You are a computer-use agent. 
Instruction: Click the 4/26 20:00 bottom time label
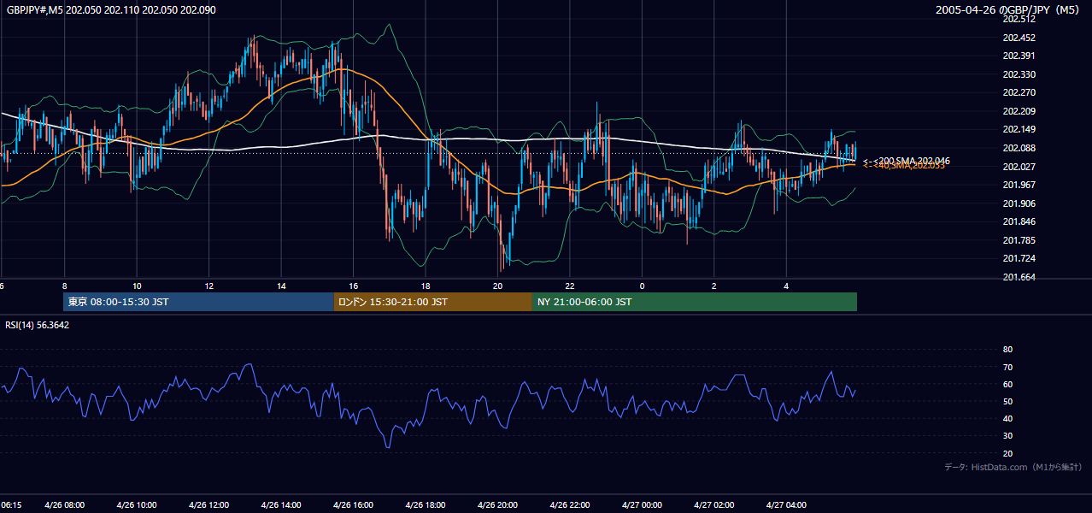pyautogui.click(x=497, y=505)
